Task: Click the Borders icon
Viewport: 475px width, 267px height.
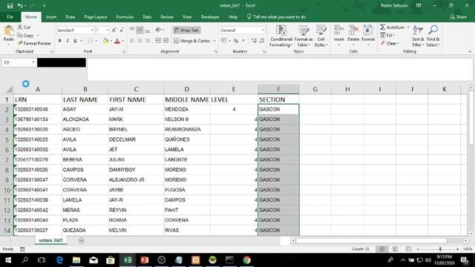Action: (x=91, y=41)
